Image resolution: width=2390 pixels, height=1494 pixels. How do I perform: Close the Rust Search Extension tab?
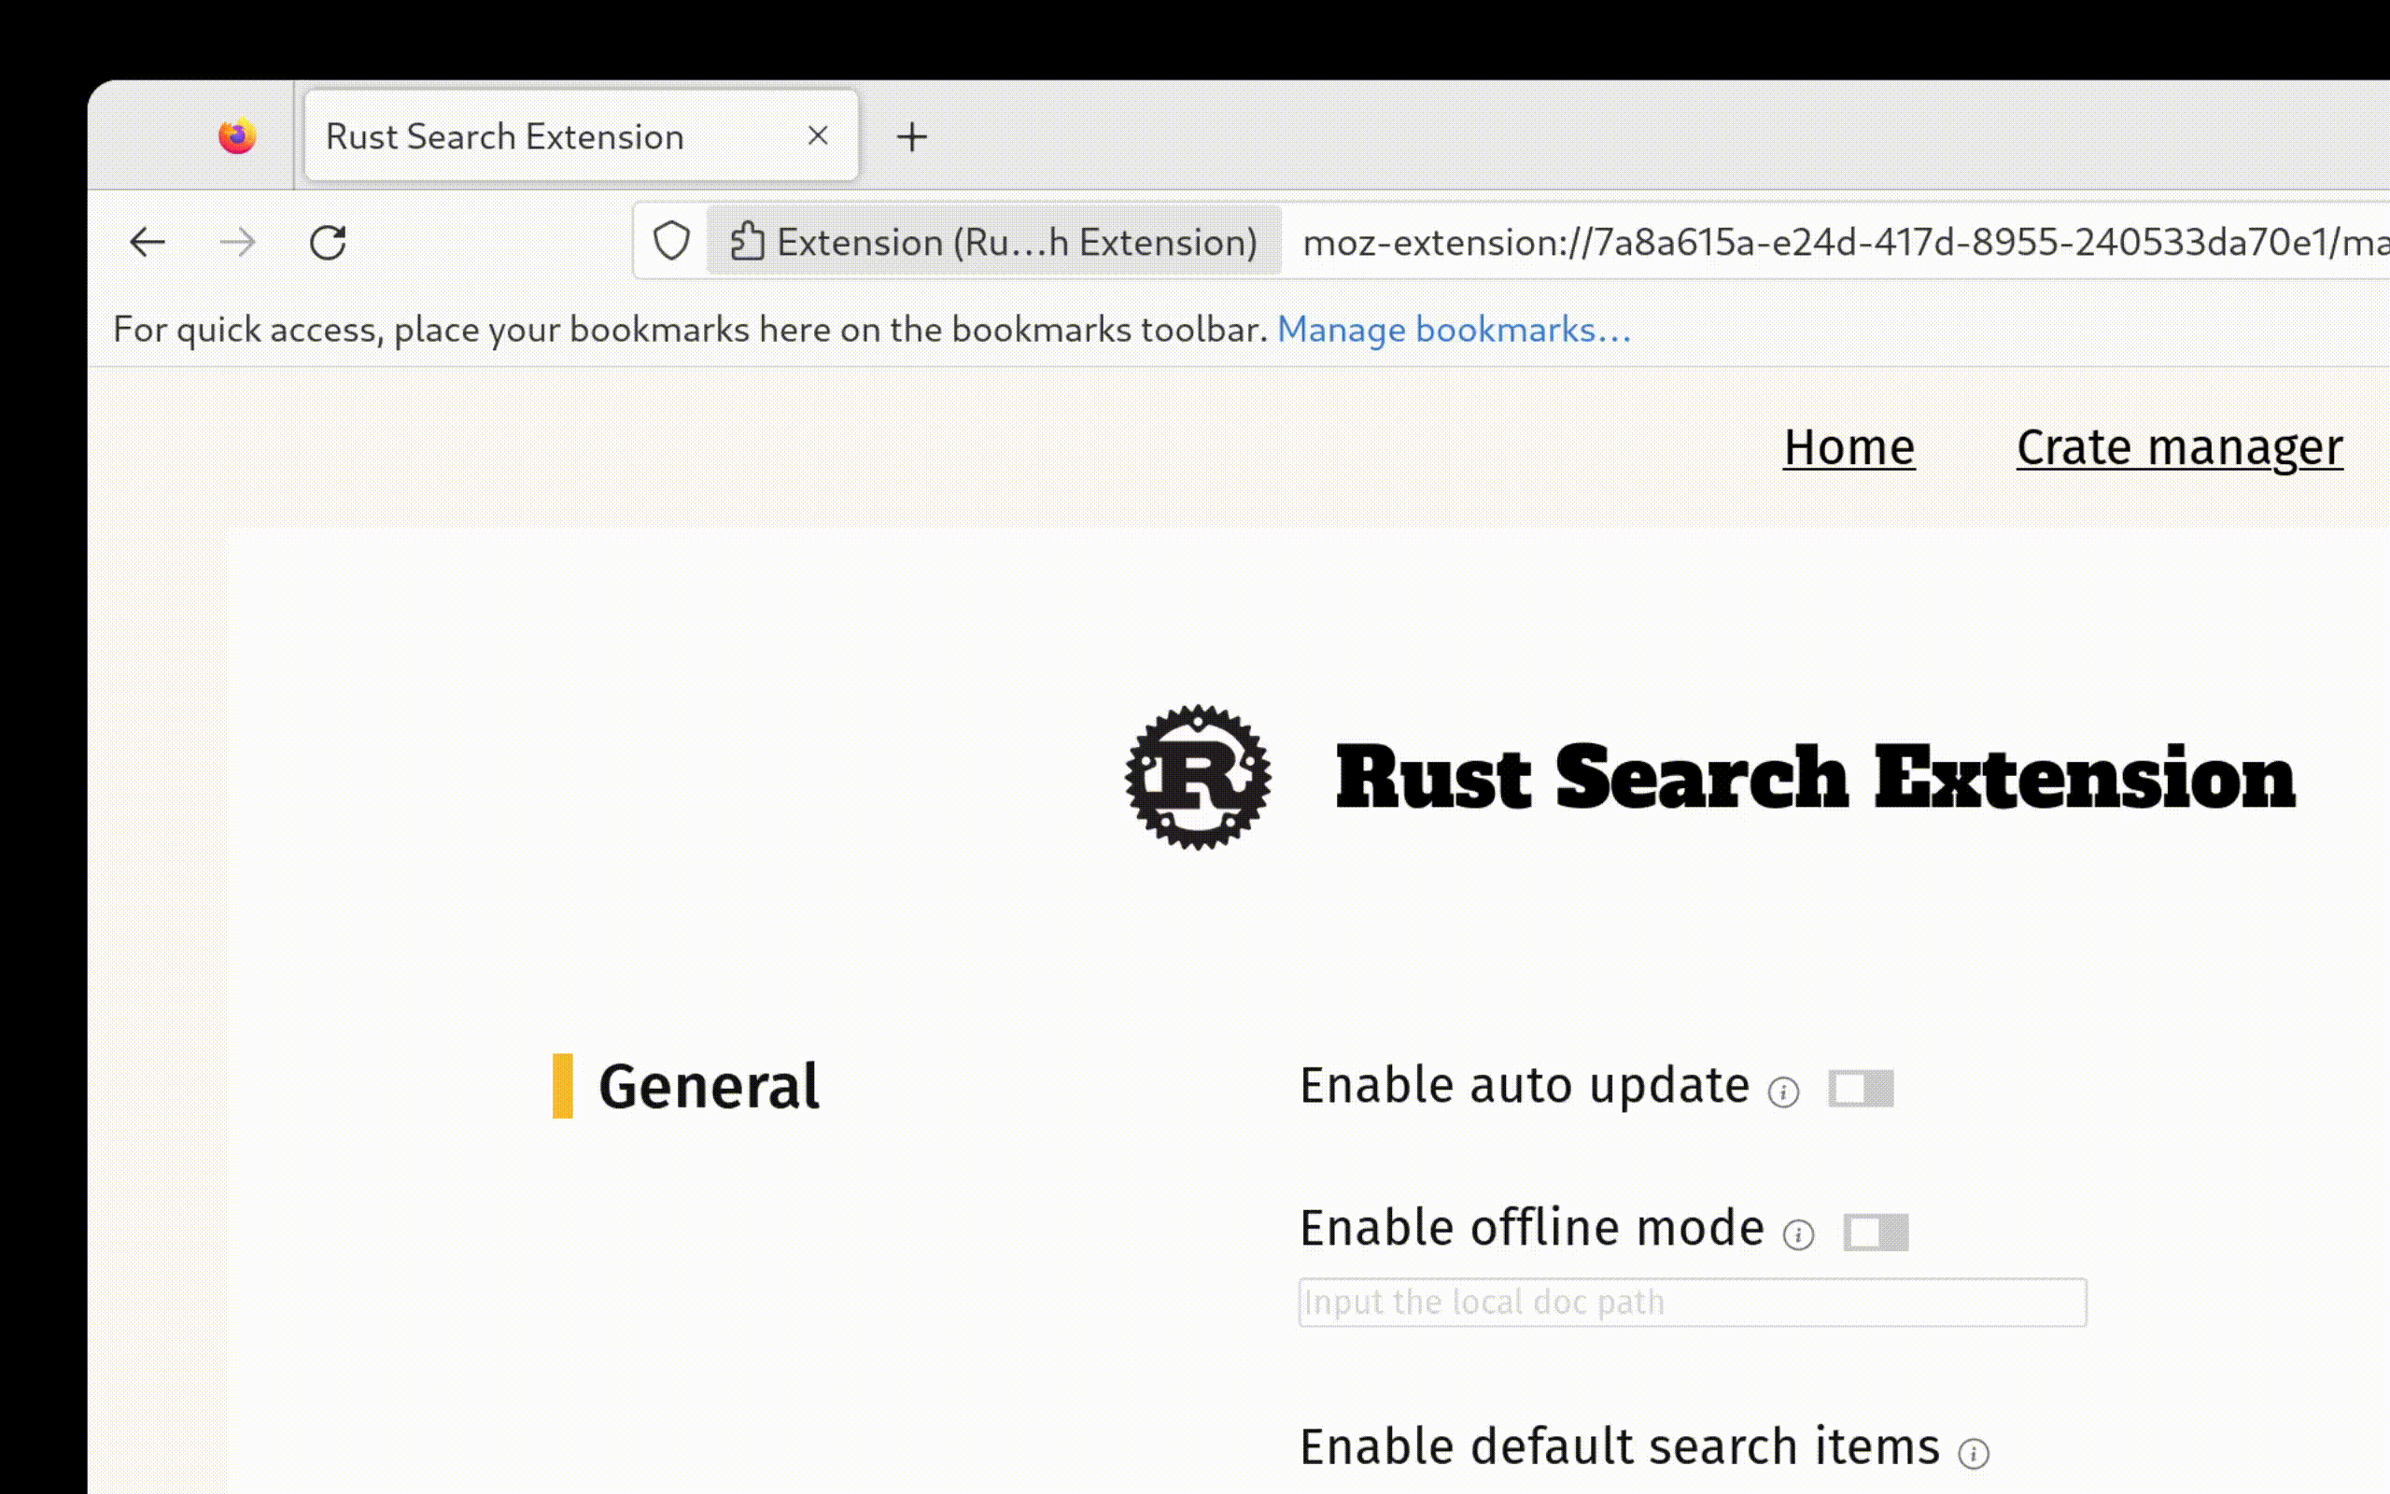click(x=818, y=135)
